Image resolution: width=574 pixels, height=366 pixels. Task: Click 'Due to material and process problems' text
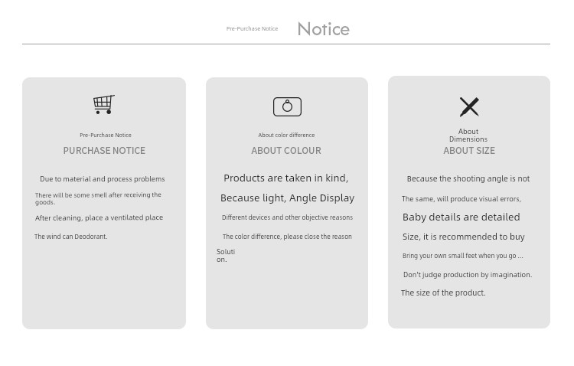click(x=102, y=179)
